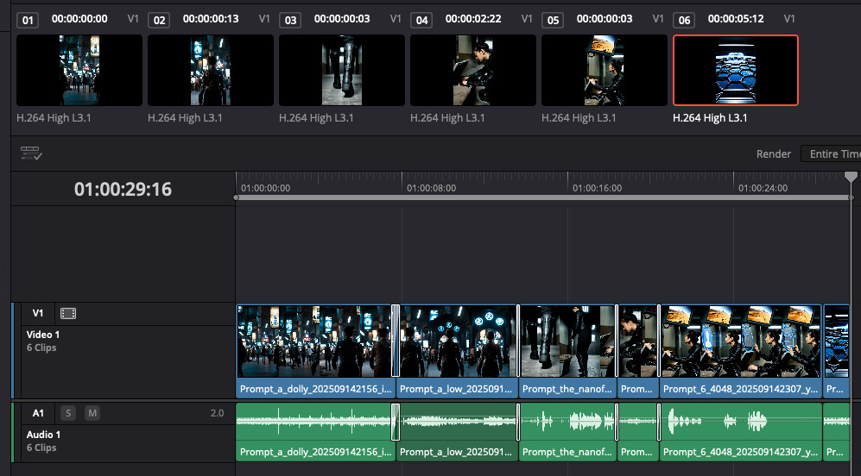Click the clip number 06 badge
The height and width of the screenshot is (476, 861).
[684, 21]
